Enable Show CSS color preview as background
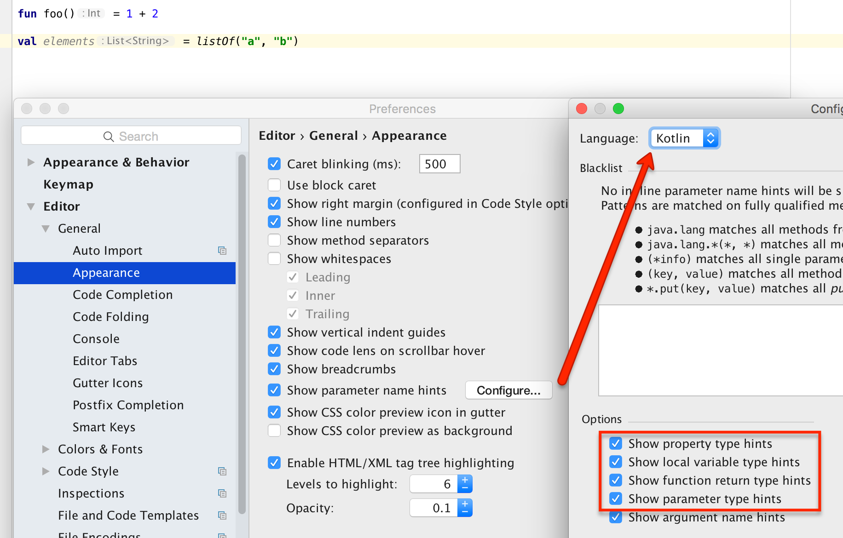Image resolution: width=843 pixels, height=538 pixels. [274, 430]
